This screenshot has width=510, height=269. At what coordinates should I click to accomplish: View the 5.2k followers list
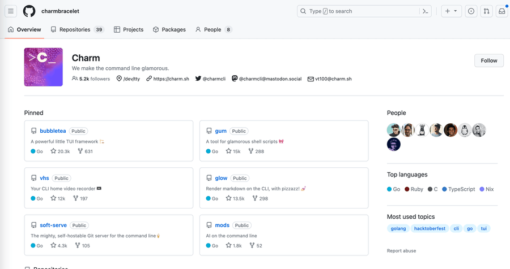[x=91, y=79]
